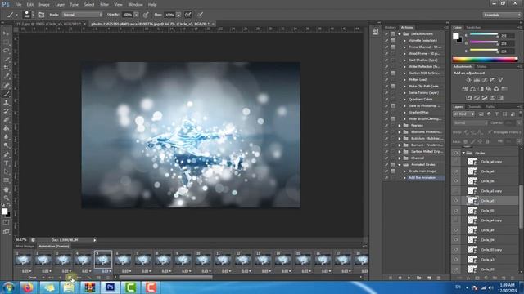Add a Brightness/Contrast adjustment
Screen dimensions: 524x294
pos(468,80)
